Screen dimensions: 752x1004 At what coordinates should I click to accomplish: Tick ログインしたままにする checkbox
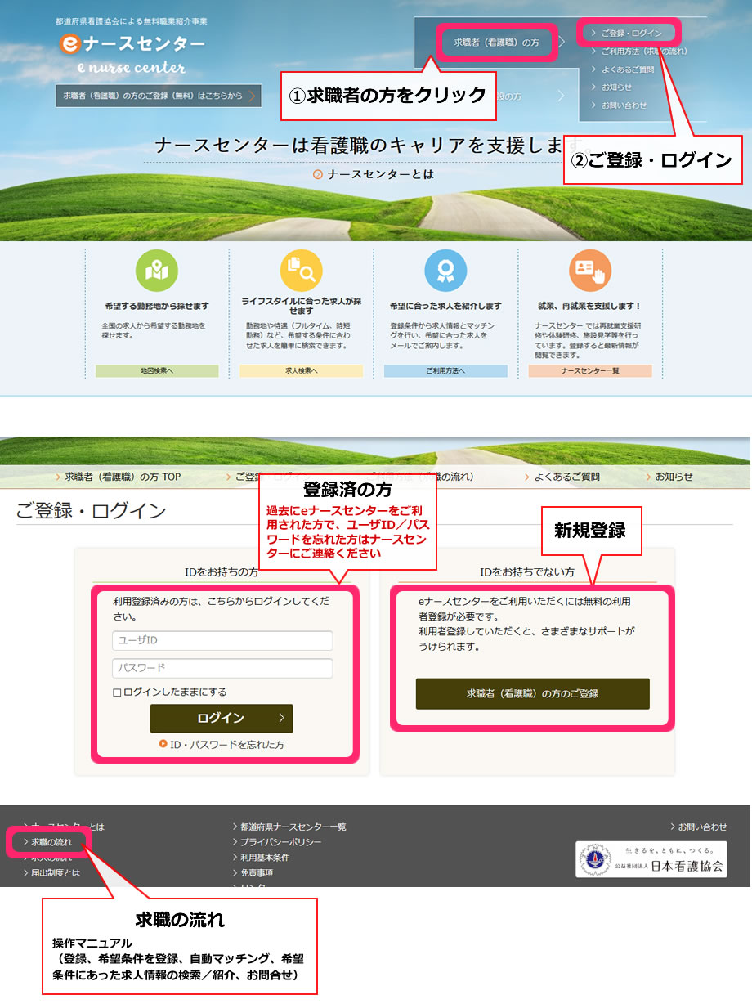pos(118,692)
